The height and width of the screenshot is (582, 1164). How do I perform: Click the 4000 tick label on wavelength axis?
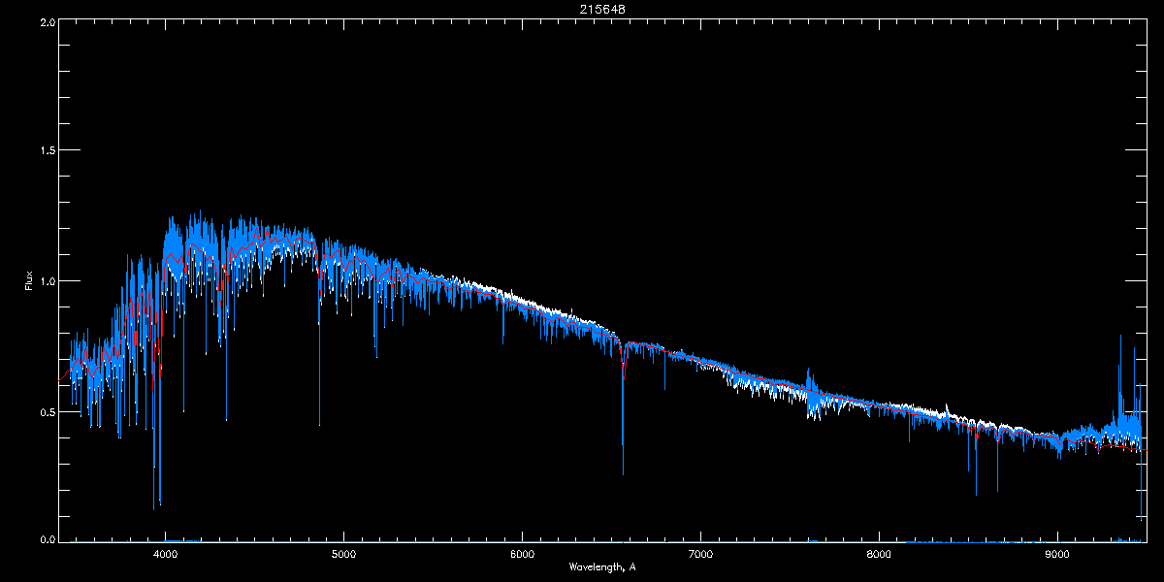(x=165, y=554)
